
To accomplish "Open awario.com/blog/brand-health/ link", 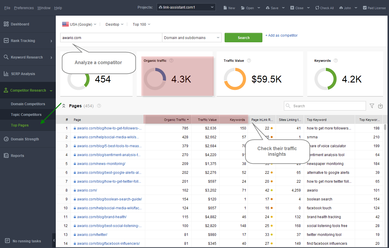I will 102,217.
